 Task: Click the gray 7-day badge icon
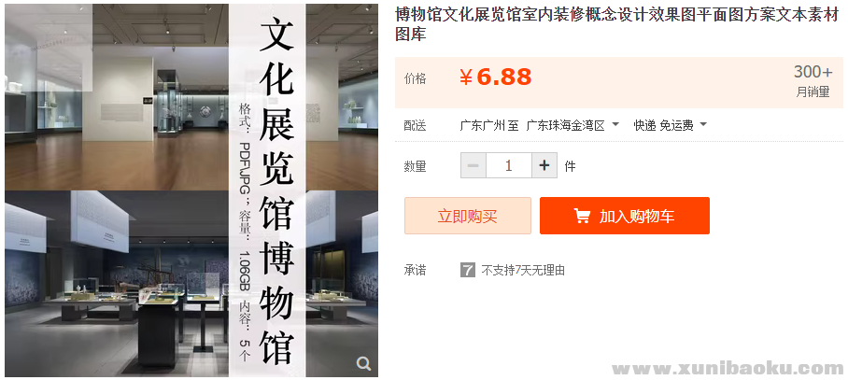[468, 270]
